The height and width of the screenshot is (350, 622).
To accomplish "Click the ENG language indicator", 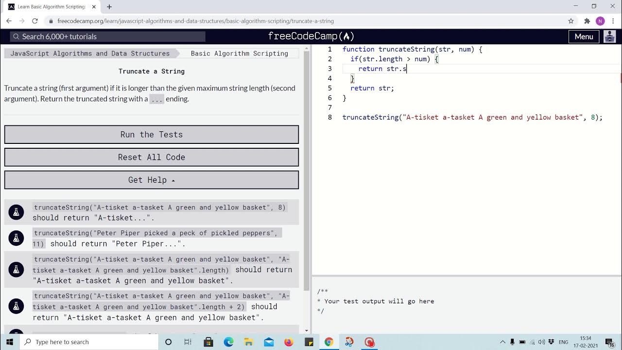I will pyautogui.click(x=564, y=342).
